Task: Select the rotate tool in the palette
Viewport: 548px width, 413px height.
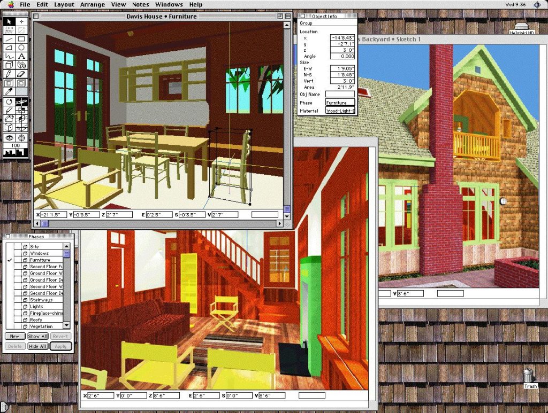Action: [9, 102]
